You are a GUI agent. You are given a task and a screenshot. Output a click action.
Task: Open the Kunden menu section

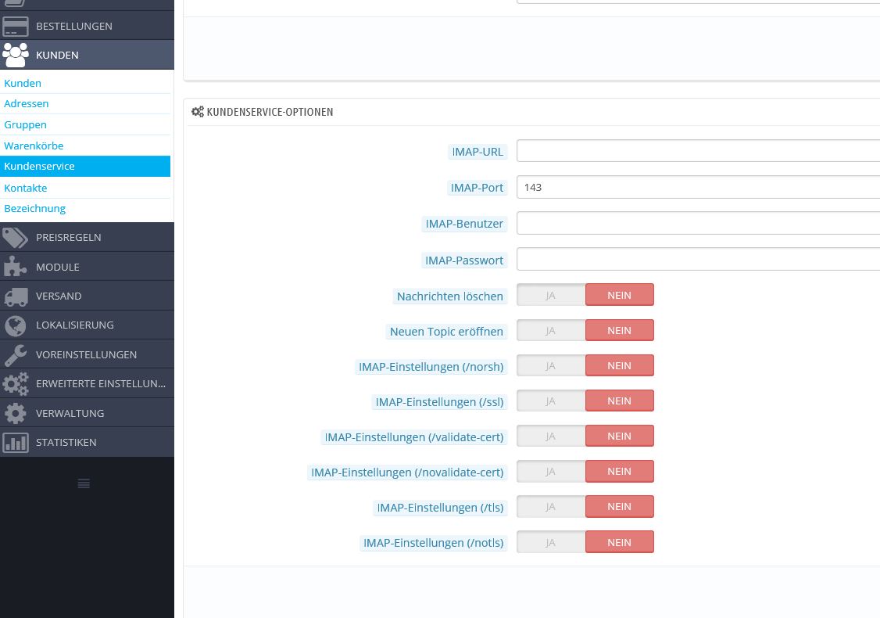(87, 55)
